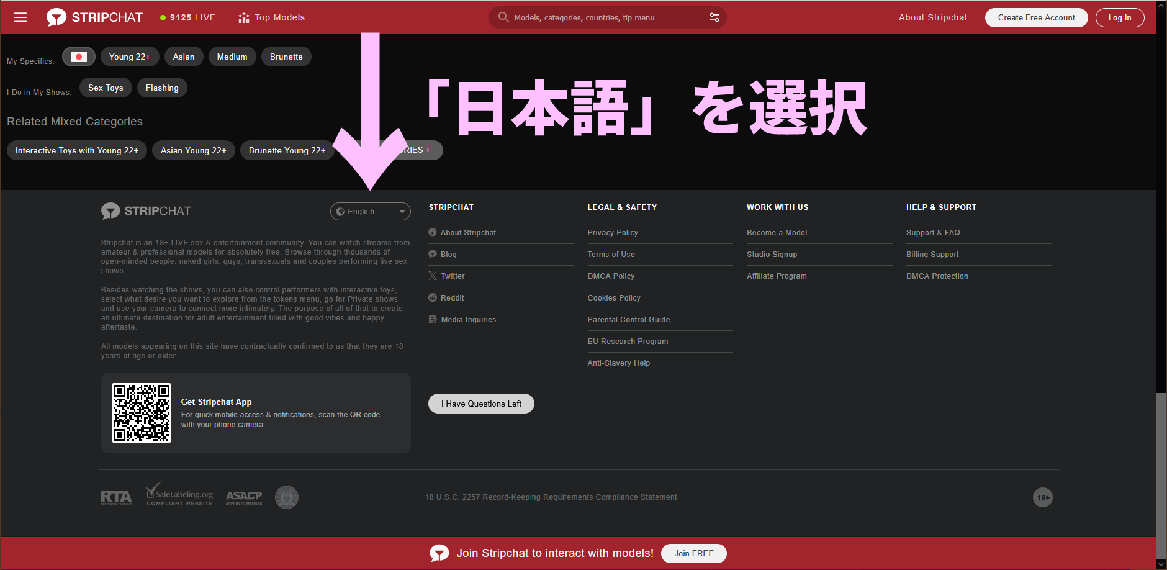The height and width of the screenshot is (570, 1167).
Task: Click the About Stripchat info icon
Action: [x=433, y=232]
